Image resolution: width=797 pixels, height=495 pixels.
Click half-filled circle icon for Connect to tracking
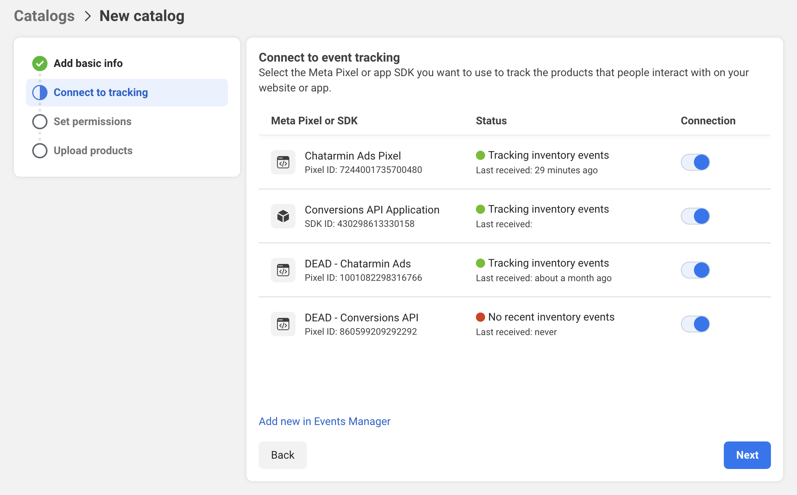[x=40, y=93]
